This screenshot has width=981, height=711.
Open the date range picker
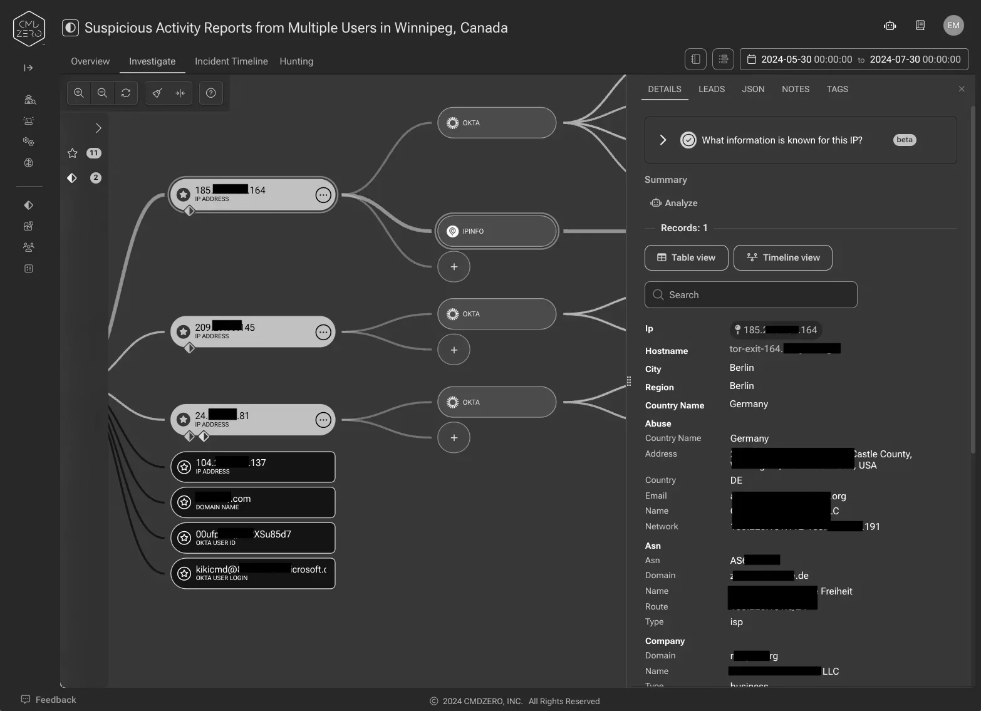click(x=854, y=60)
